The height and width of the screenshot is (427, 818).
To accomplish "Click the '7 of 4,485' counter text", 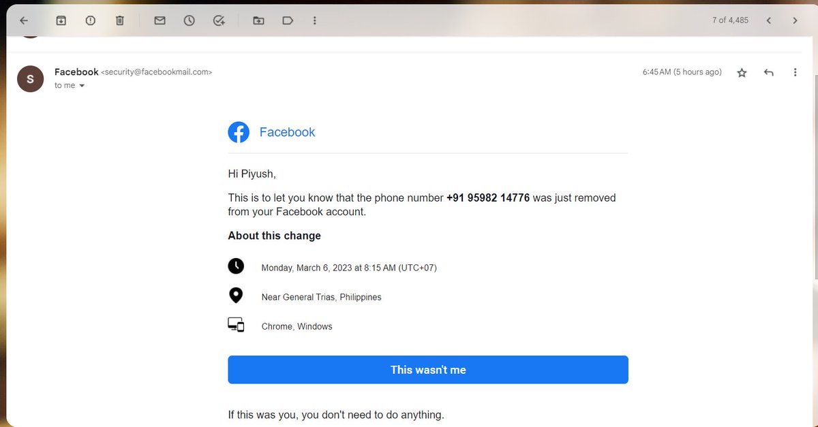I will (730, 20).
